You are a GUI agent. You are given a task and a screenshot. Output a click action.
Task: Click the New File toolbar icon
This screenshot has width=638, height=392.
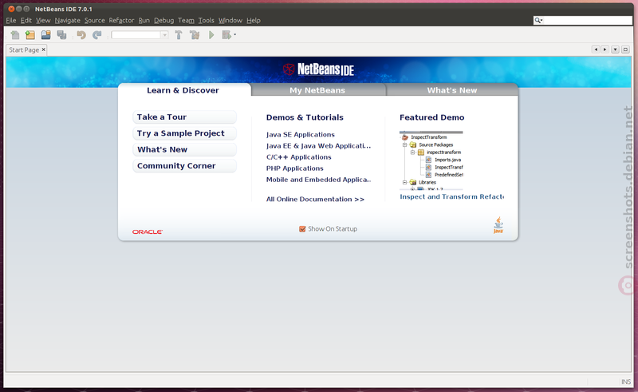point(15,35)
